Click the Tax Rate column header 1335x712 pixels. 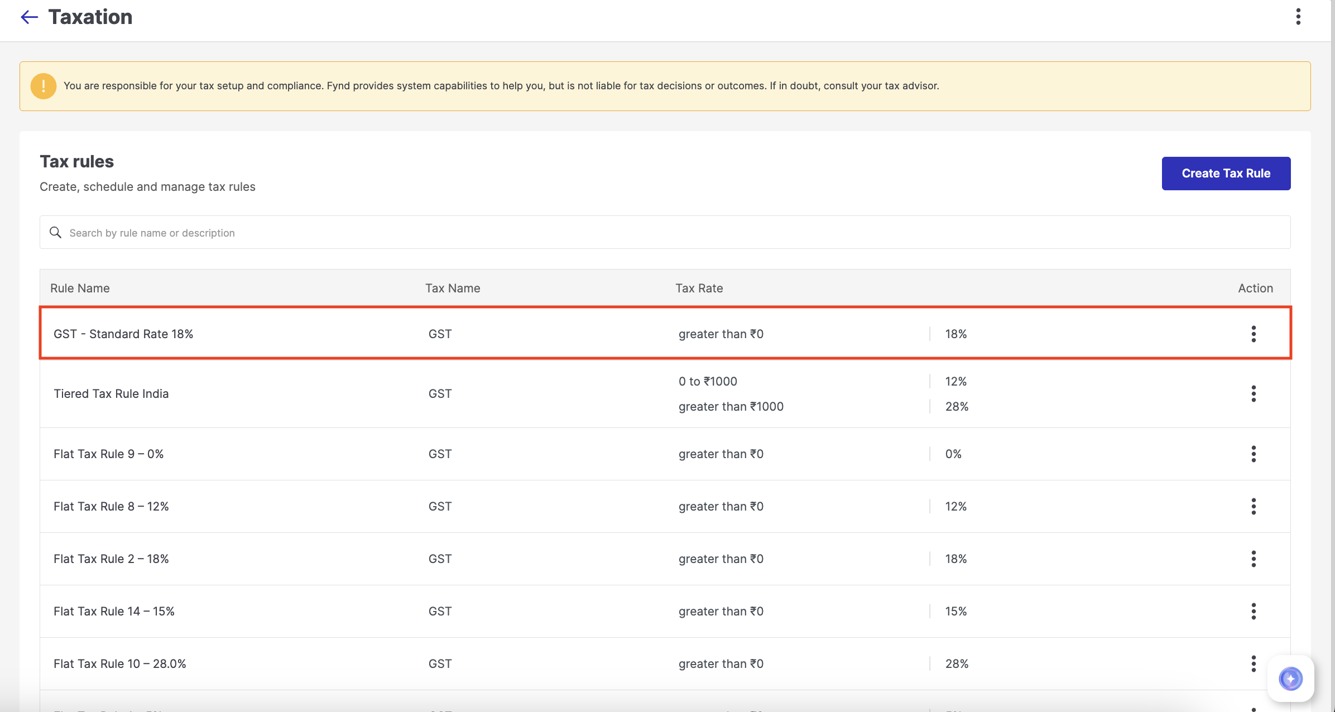[x=699, y=288]
